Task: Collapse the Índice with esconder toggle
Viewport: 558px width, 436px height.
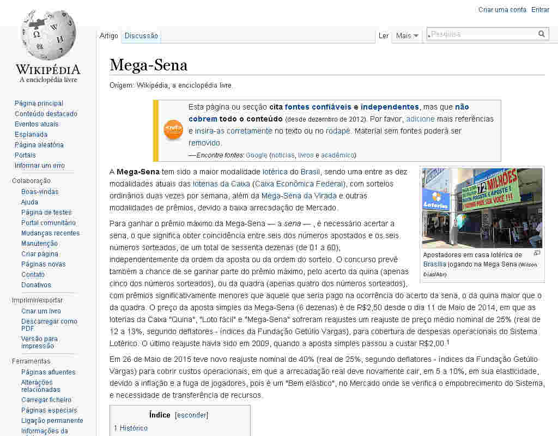Action: (x=191, y=415)
